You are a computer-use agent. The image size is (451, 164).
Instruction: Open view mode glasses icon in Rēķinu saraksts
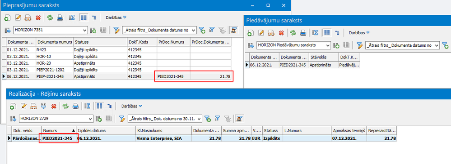(33, 106)
